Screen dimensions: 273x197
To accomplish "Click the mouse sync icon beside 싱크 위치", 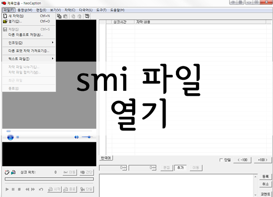I will pos(7,172).
